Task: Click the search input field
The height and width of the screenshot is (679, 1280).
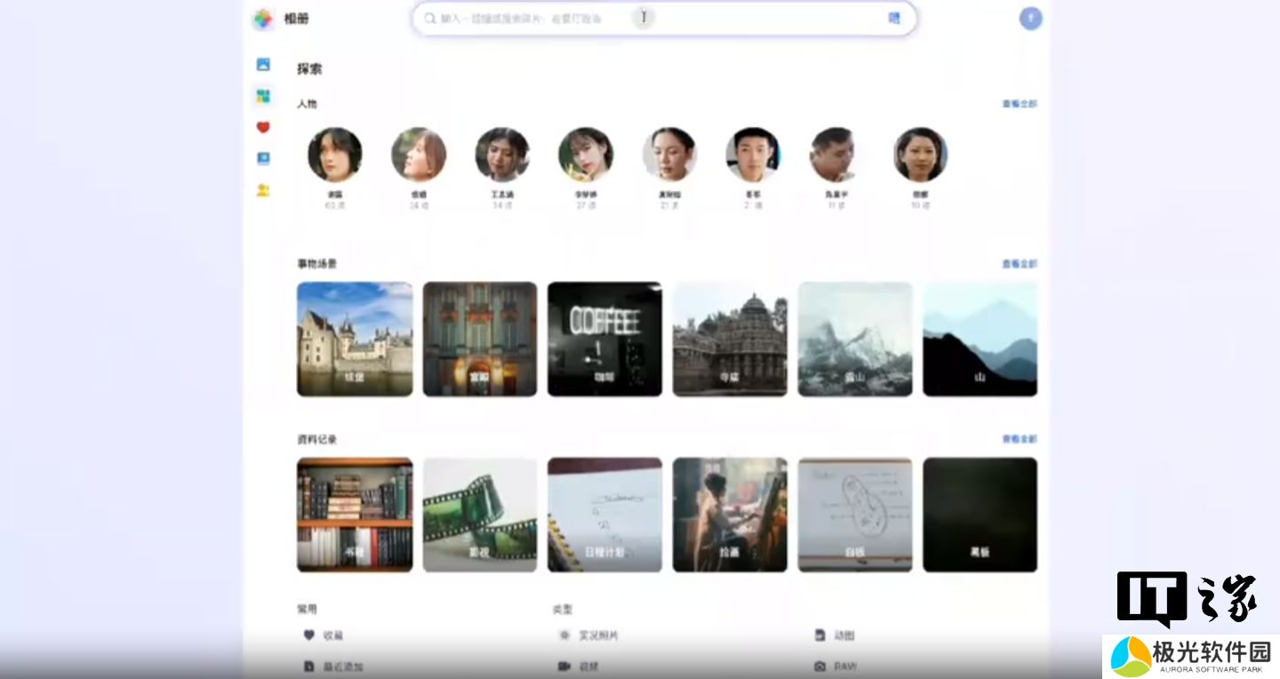Action: 533,19
